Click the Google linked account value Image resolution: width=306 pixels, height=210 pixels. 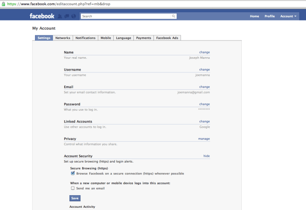pyautogui.click(x=205, y=127)
